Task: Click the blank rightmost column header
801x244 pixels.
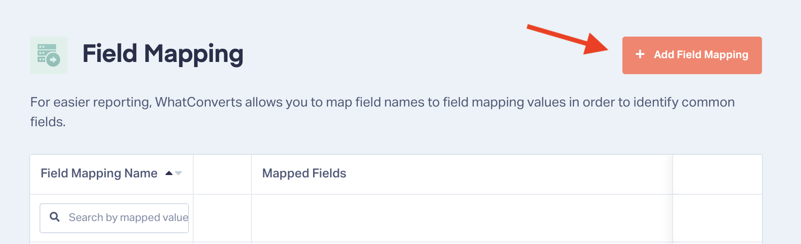Action: 717,175
